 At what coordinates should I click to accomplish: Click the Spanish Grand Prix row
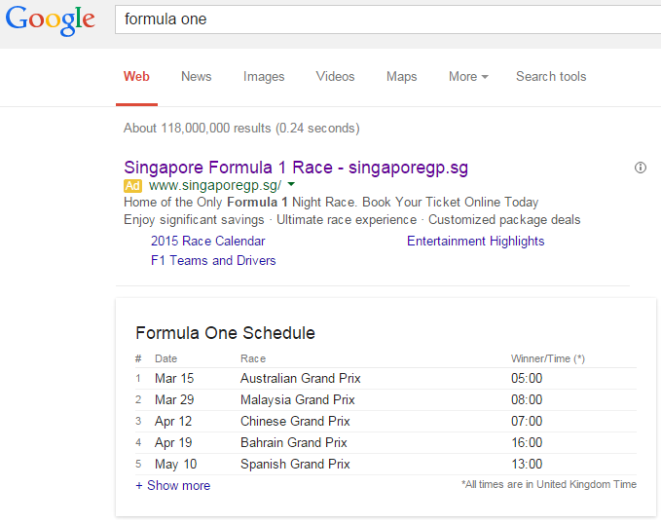[386, 465]
